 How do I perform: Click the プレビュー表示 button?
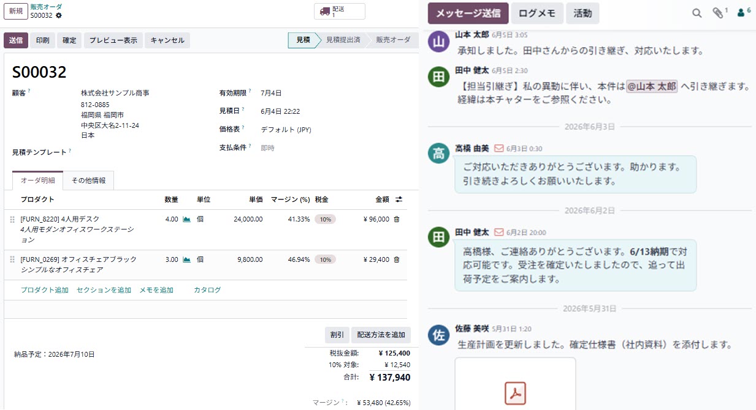tap(113, 40)
